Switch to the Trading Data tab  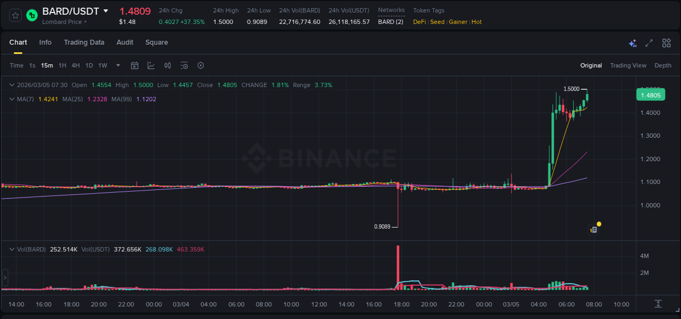pos(84,42)
